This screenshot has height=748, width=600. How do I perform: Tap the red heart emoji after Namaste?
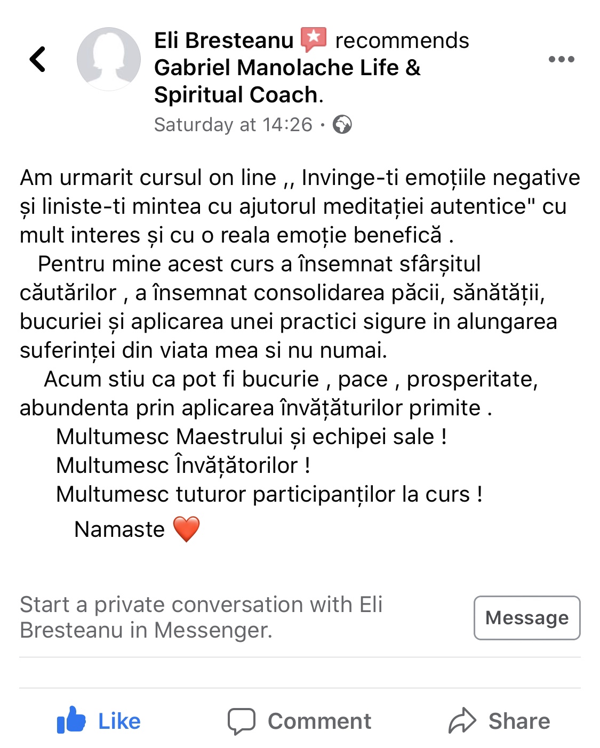186,529
